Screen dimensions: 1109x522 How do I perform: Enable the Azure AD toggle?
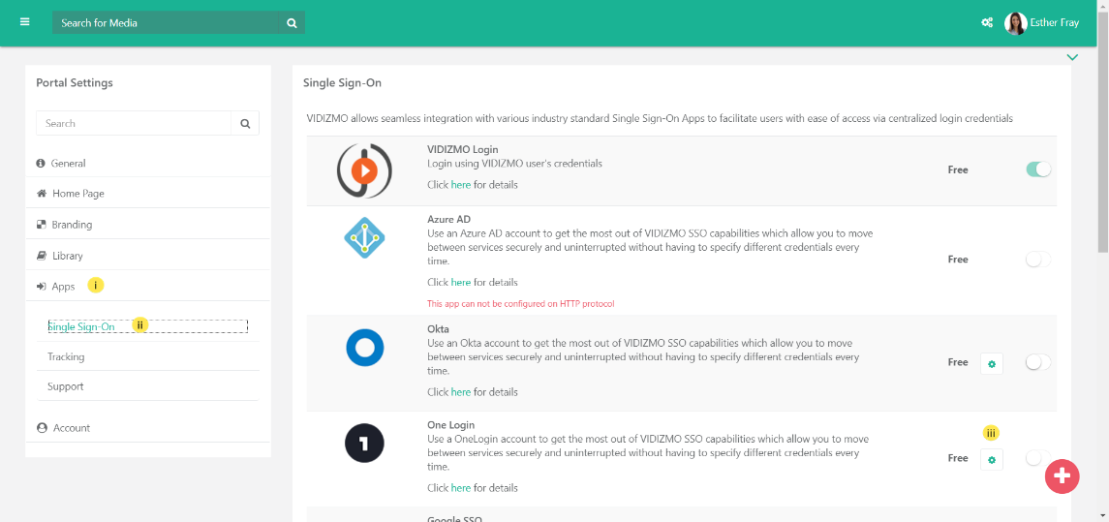click(1037, 260)
